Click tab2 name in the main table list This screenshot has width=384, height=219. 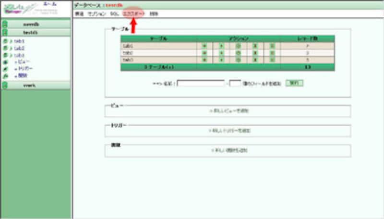[x=128, y=53]
